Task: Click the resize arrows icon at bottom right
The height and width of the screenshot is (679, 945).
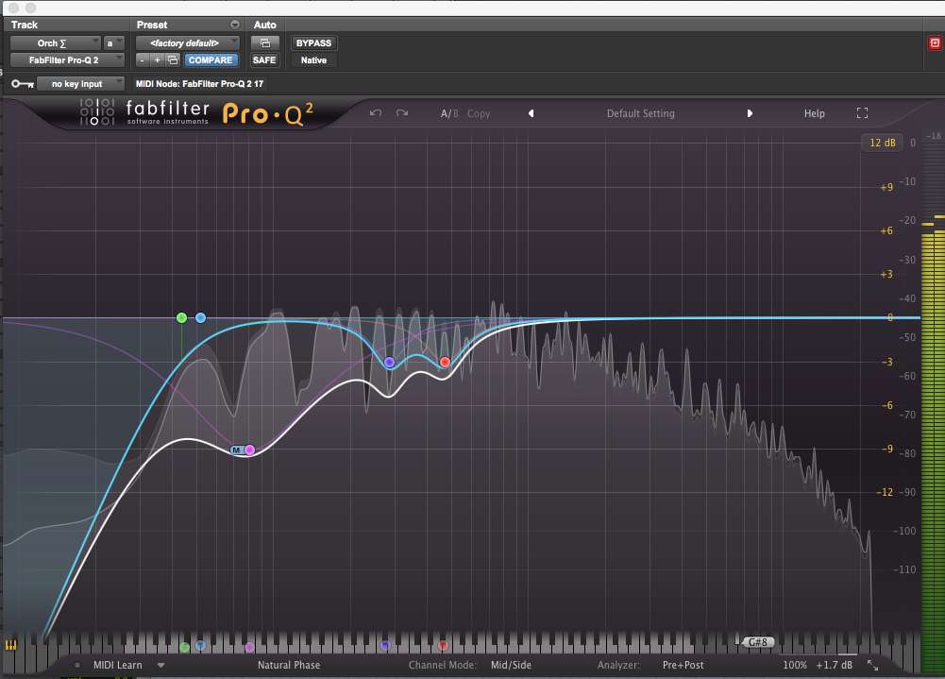Action: click(x=872, y=665)
